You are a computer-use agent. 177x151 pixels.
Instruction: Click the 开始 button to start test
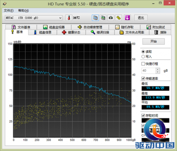click(x=153, y=41)
